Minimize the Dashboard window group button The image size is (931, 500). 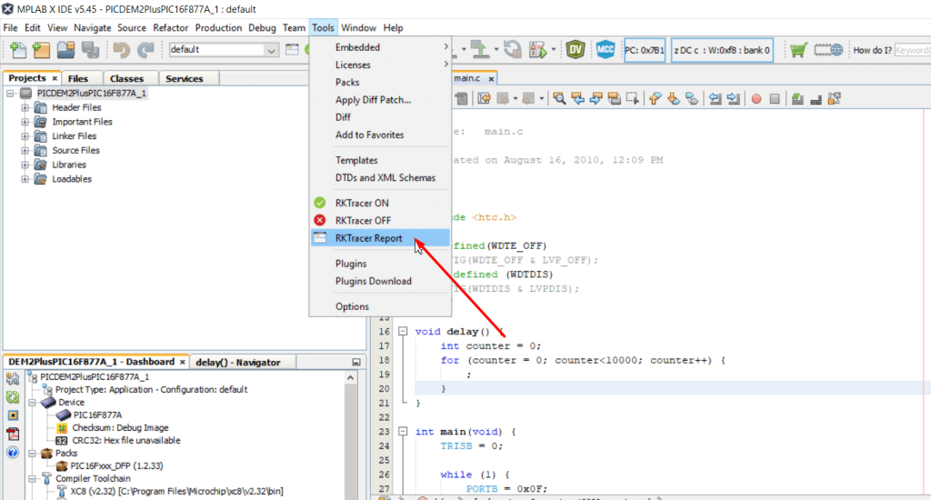(356, 362)
